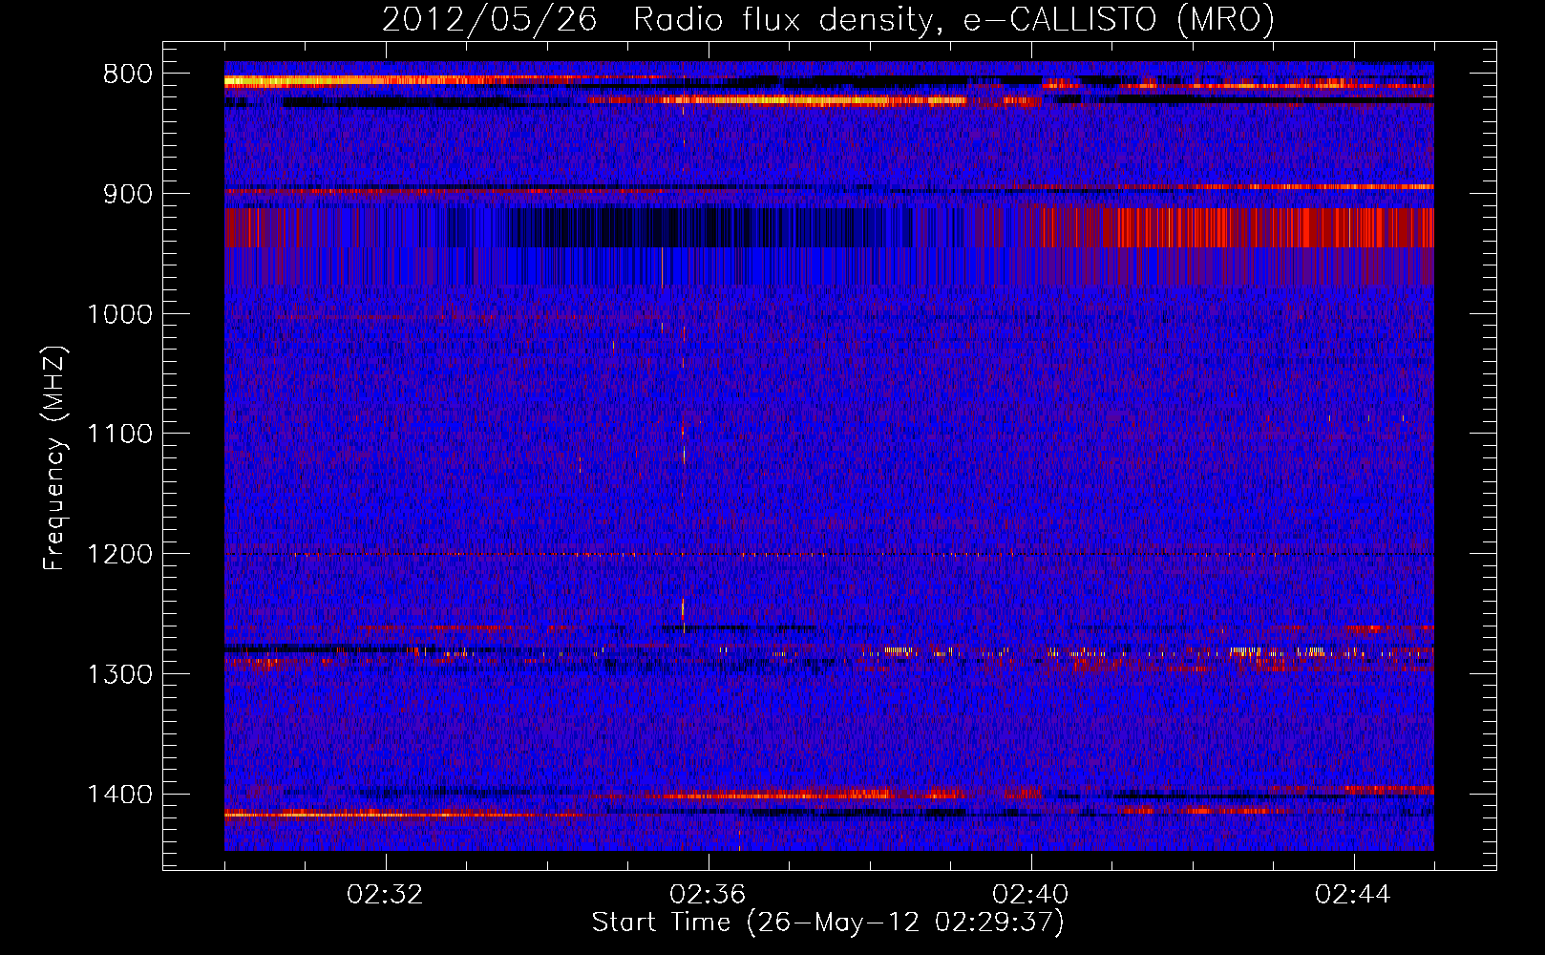Click the 02:44 time axis label
The height and width of the screenshot is (955, 1545).
(1354, 895)
